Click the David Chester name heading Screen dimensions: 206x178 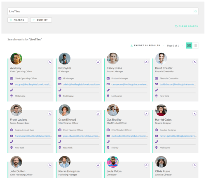(164, 68)
